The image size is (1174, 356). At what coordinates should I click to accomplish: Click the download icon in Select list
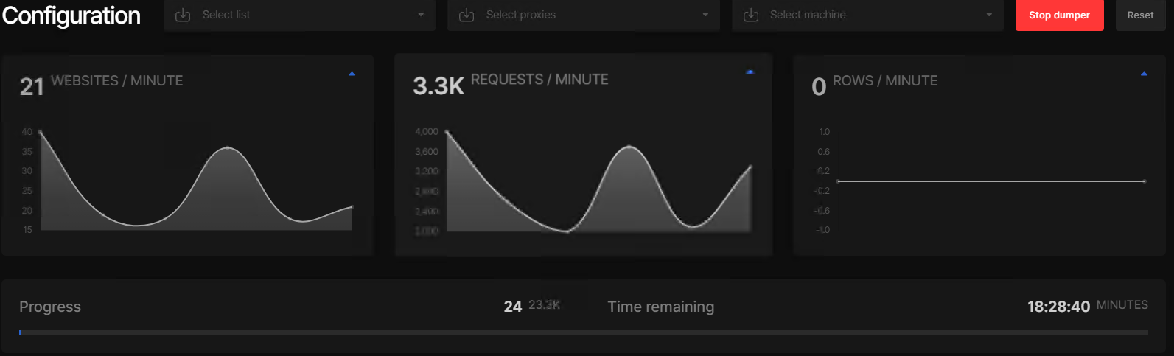183,15
